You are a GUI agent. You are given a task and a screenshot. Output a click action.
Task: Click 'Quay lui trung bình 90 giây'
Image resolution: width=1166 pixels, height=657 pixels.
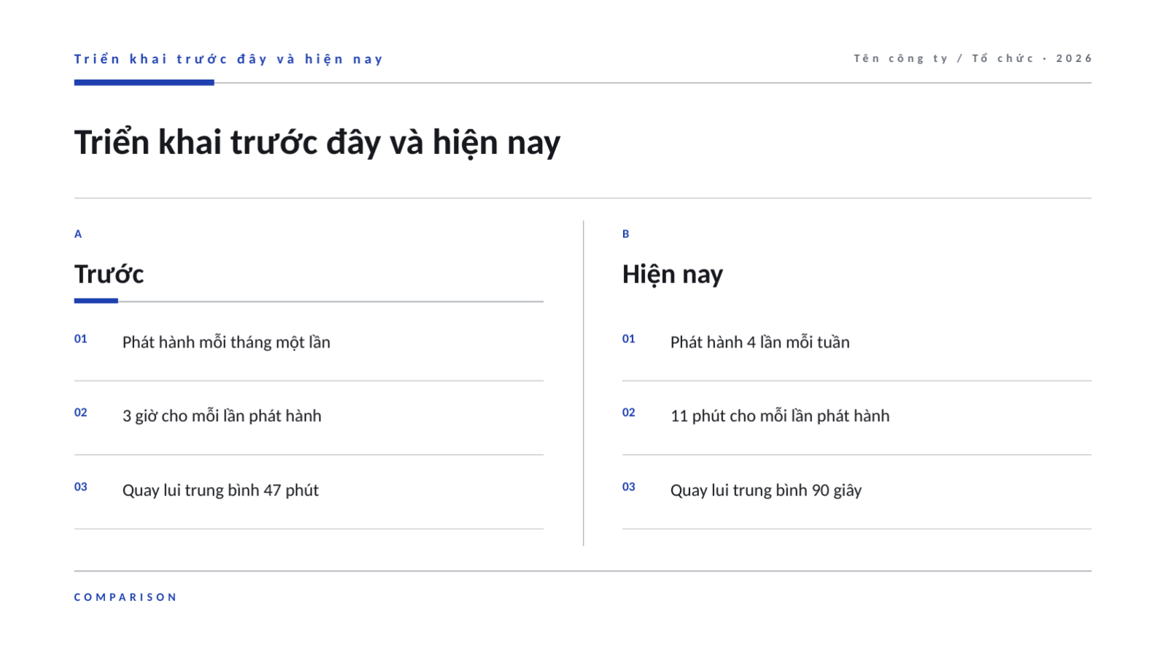pyautogui.click(x=766, y=491)
